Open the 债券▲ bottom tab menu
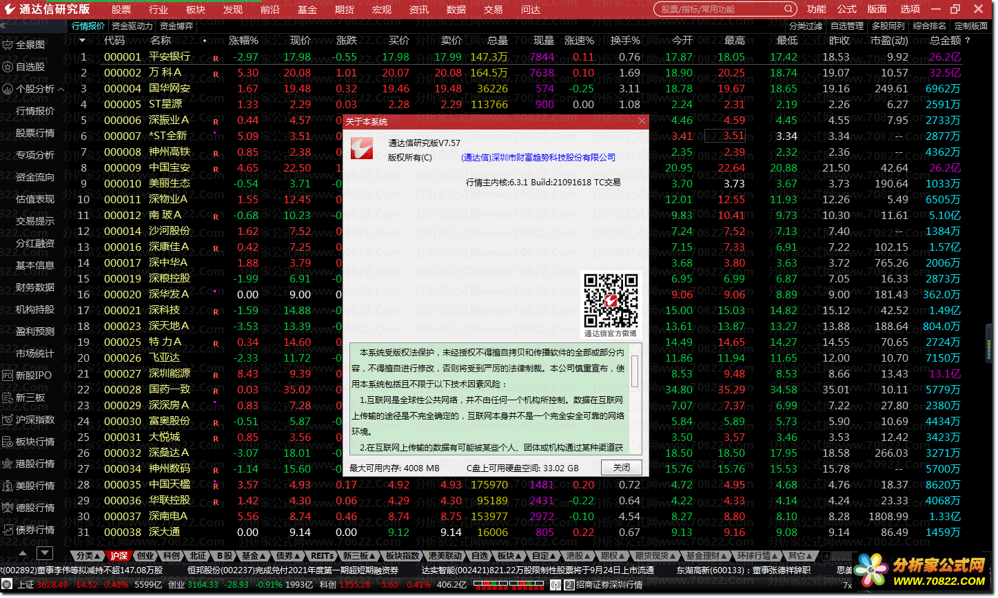Image resolution: width=998 pixels, height=598 pixels. click(x=288, y=555)
